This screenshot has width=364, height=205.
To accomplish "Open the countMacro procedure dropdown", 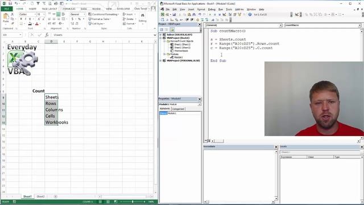I will point(359,25).
